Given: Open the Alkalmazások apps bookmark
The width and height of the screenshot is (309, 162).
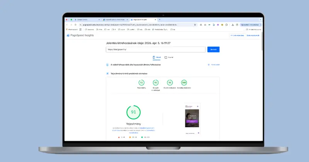Looking at the screenshot, I should click(x=72, y=30).
